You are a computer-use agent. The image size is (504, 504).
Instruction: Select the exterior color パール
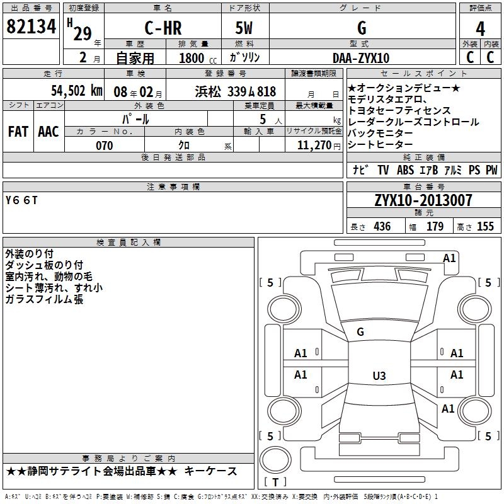tap(135, 119)
